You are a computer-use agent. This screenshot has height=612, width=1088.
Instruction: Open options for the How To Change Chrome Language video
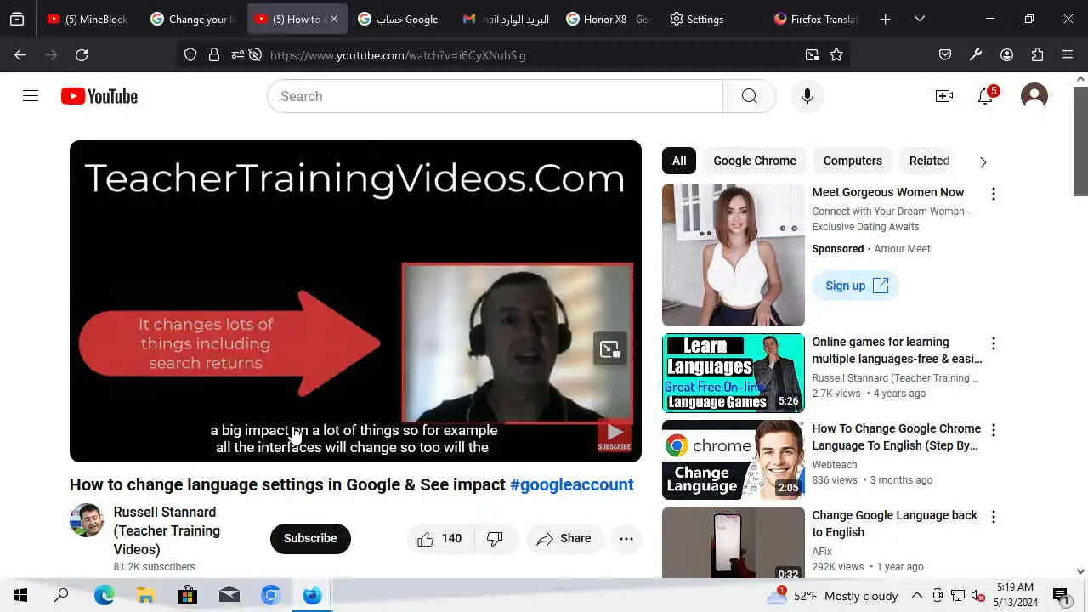[993, 430]
